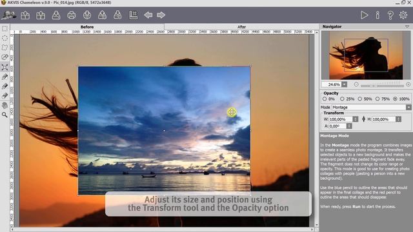
Task: Click the zoom out minus button
Action: (356, 84)
